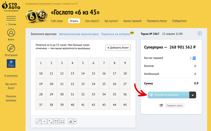Expand payment options dropdown arrow

tap(193, 95)
